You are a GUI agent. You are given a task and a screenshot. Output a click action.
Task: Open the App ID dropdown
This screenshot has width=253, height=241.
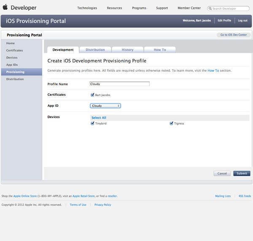pos(105,106)
